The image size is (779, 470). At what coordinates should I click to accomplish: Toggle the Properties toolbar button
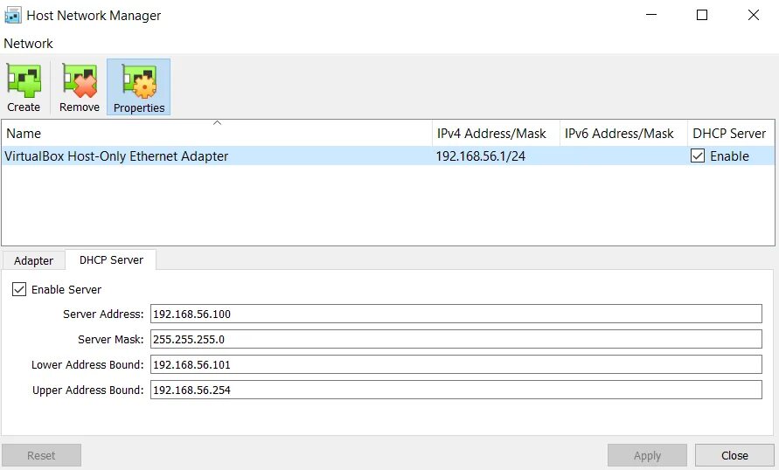point(139,87)
